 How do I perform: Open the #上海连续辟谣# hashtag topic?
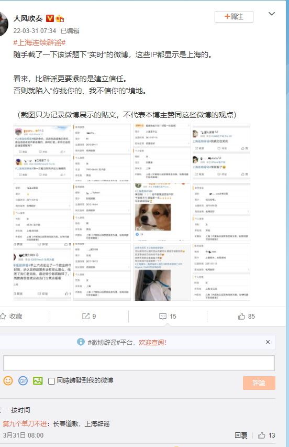(39, 43)
